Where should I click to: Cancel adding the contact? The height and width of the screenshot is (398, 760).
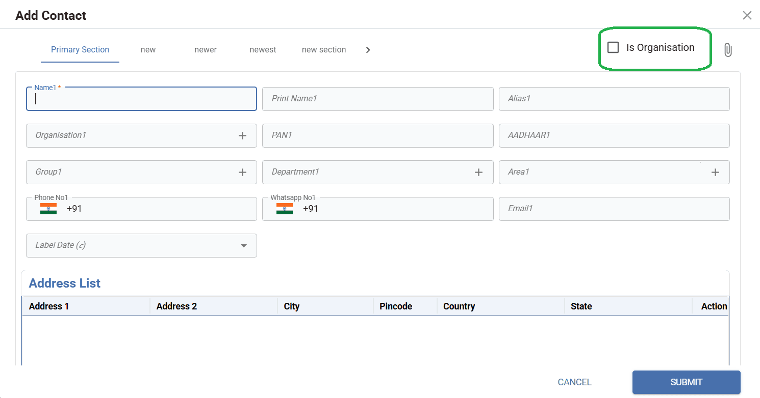(575, 382)
